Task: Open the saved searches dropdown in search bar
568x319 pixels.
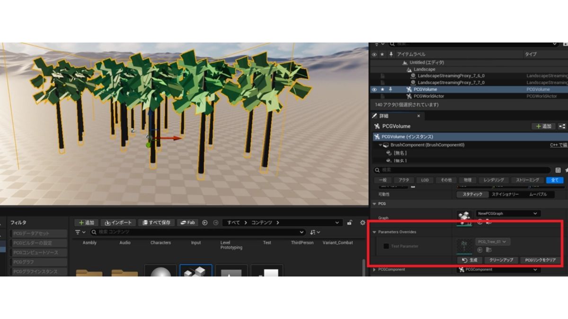Action: point(302,232)
